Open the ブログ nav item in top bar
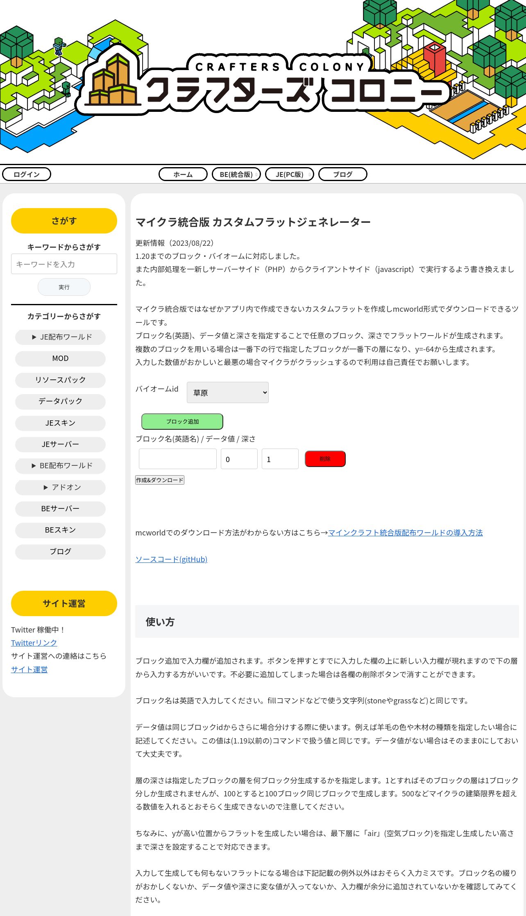This screenshot has width=526, height=916. (343, 174)
